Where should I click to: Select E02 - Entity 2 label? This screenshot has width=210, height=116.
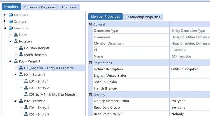click(x=39, y=88)
